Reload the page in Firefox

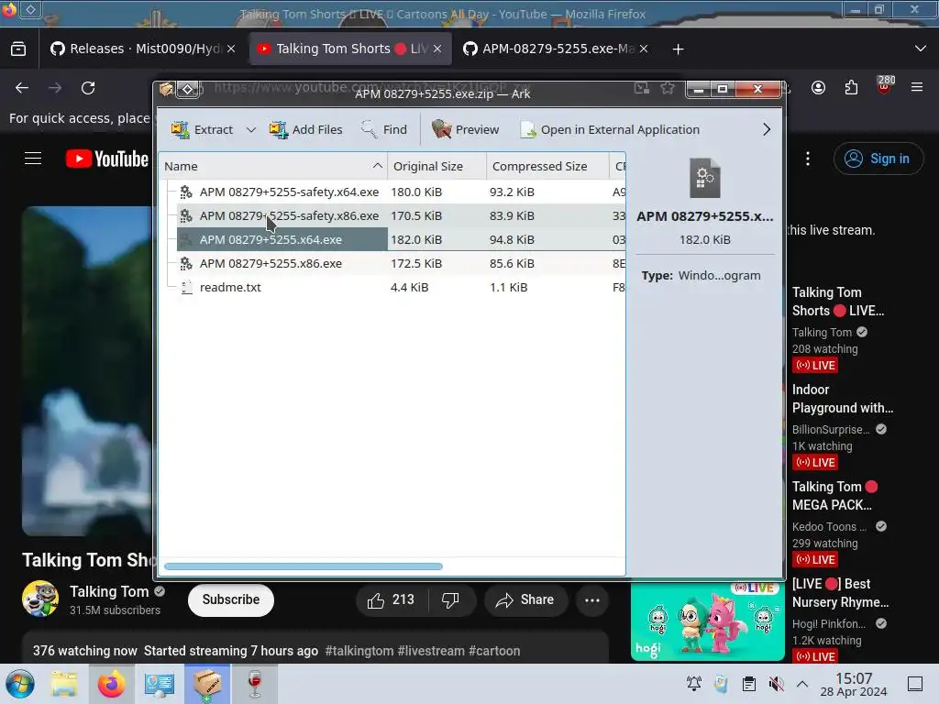tap(88, 88)
